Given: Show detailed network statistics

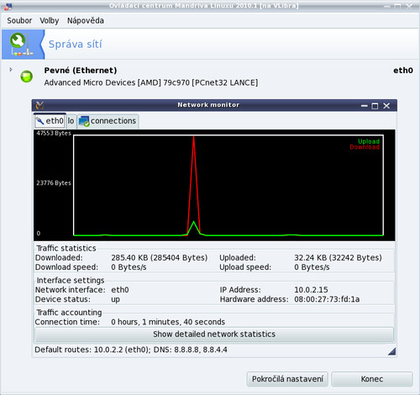Looking at the screenshot, I should 214,334.
